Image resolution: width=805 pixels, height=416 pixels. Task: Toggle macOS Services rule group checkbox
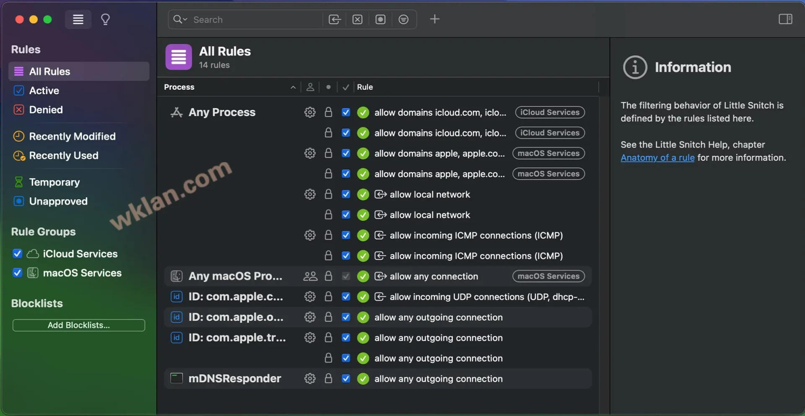tap(17, 273)
